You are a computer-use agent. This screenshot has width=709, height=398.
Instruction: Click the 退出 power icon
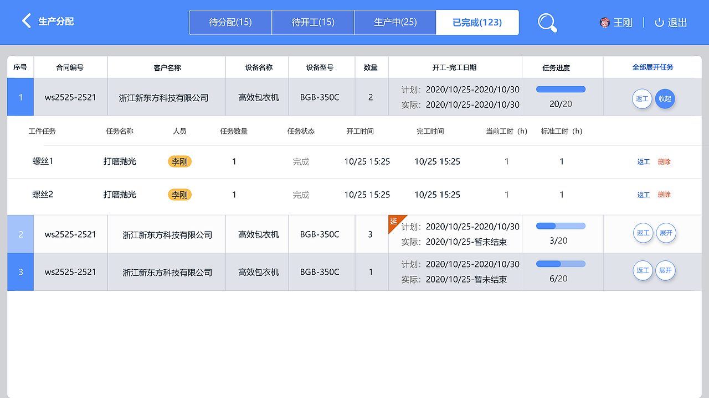tap(659, 23)
